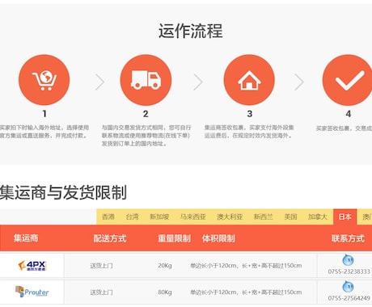This screenshot has width=372, height=307.
Task: Open the Prouter row's blue chat contact icon
Action: click(348, 287)
